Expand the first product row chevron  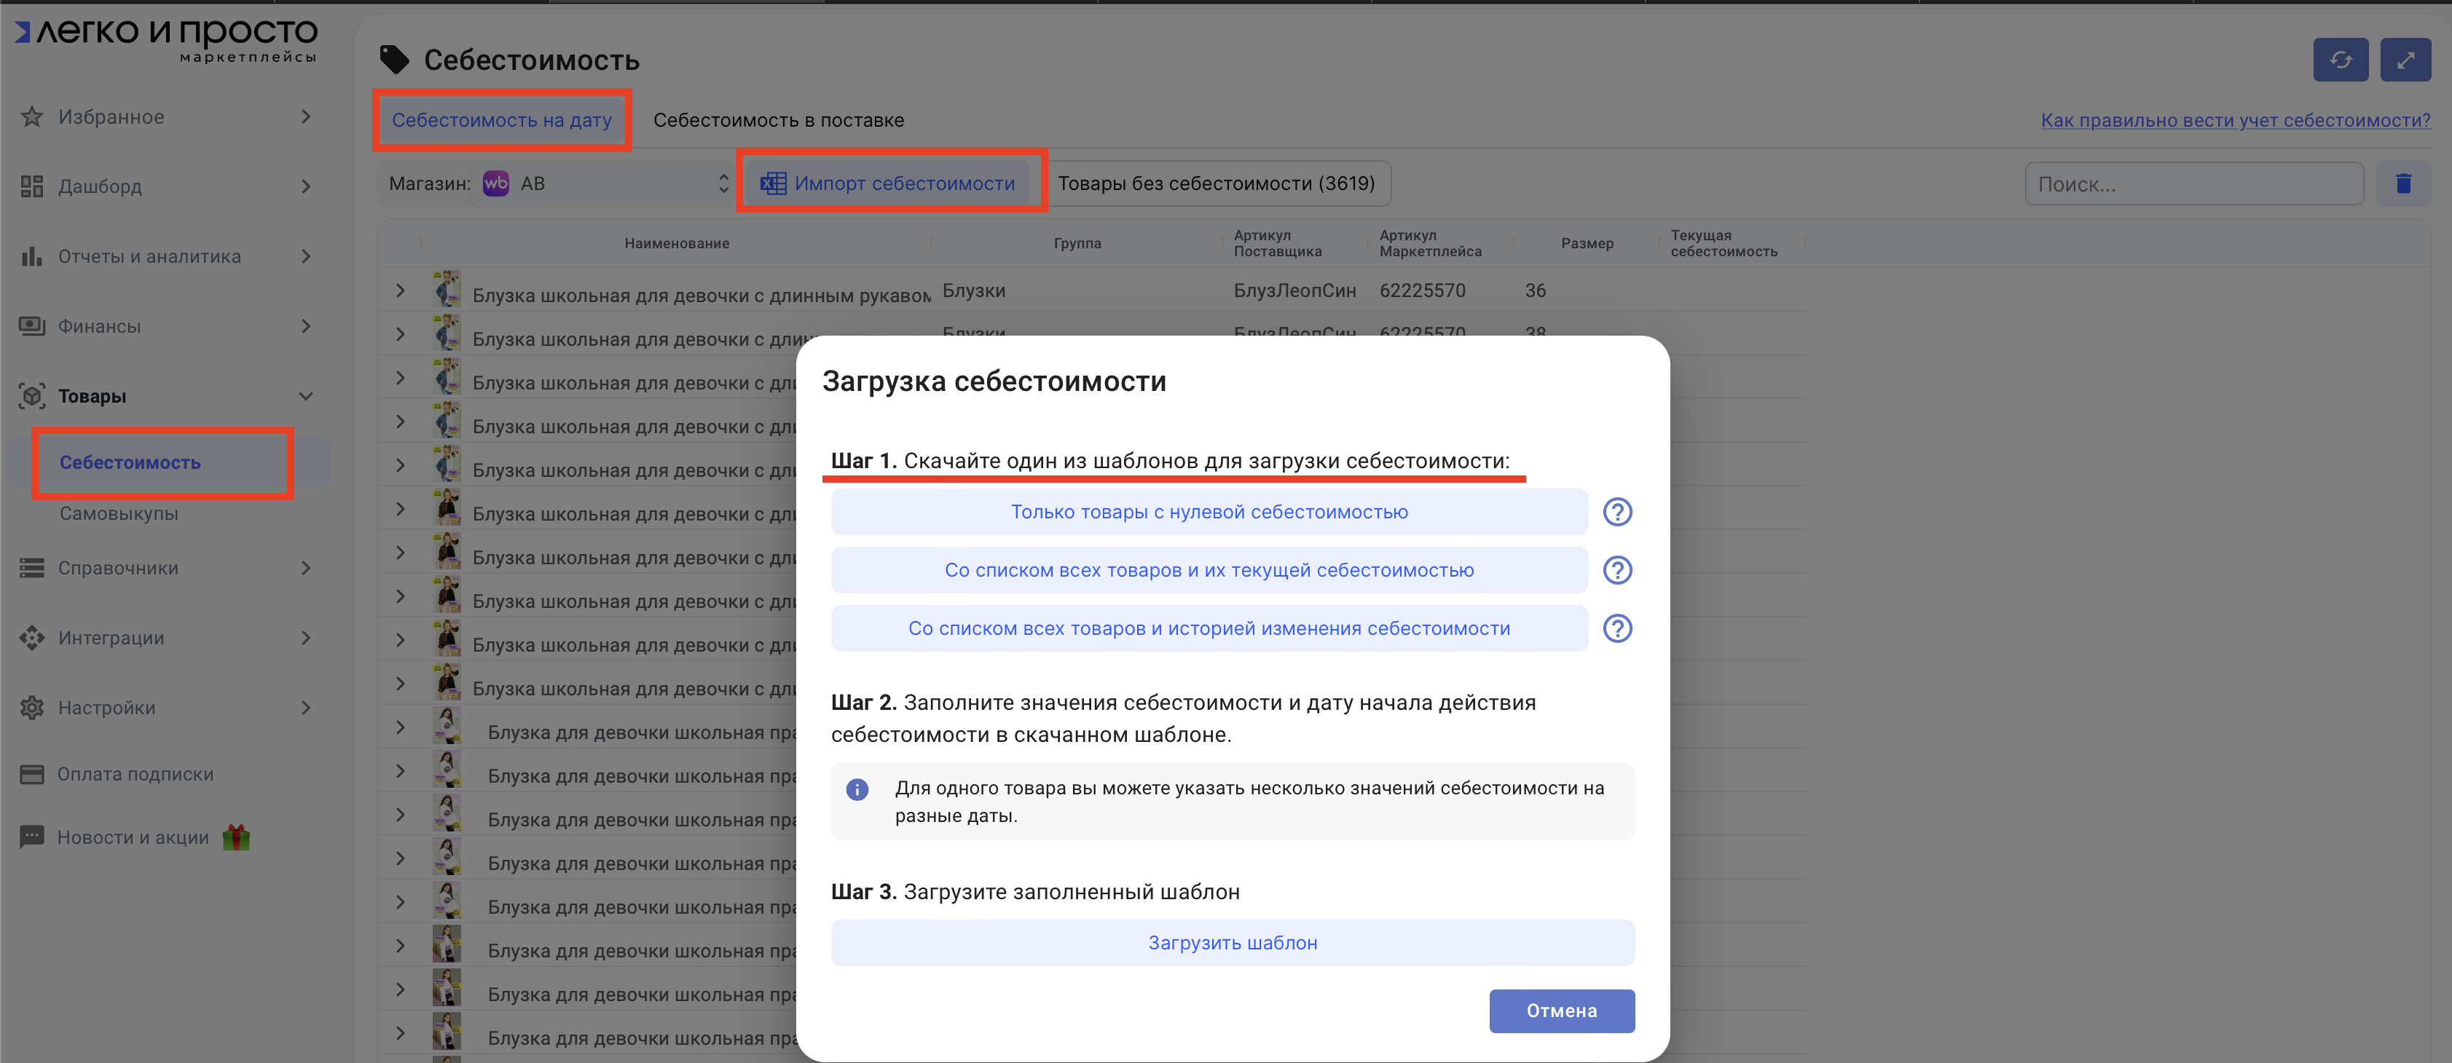click(401, 291)
